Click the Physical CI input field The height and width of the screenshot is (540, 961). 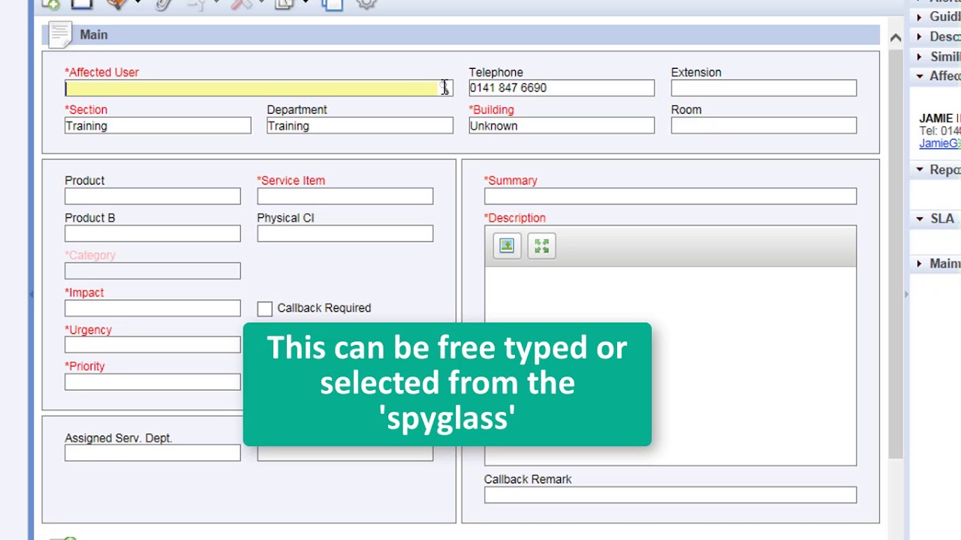pyautogui.click(x=345, y=234)
